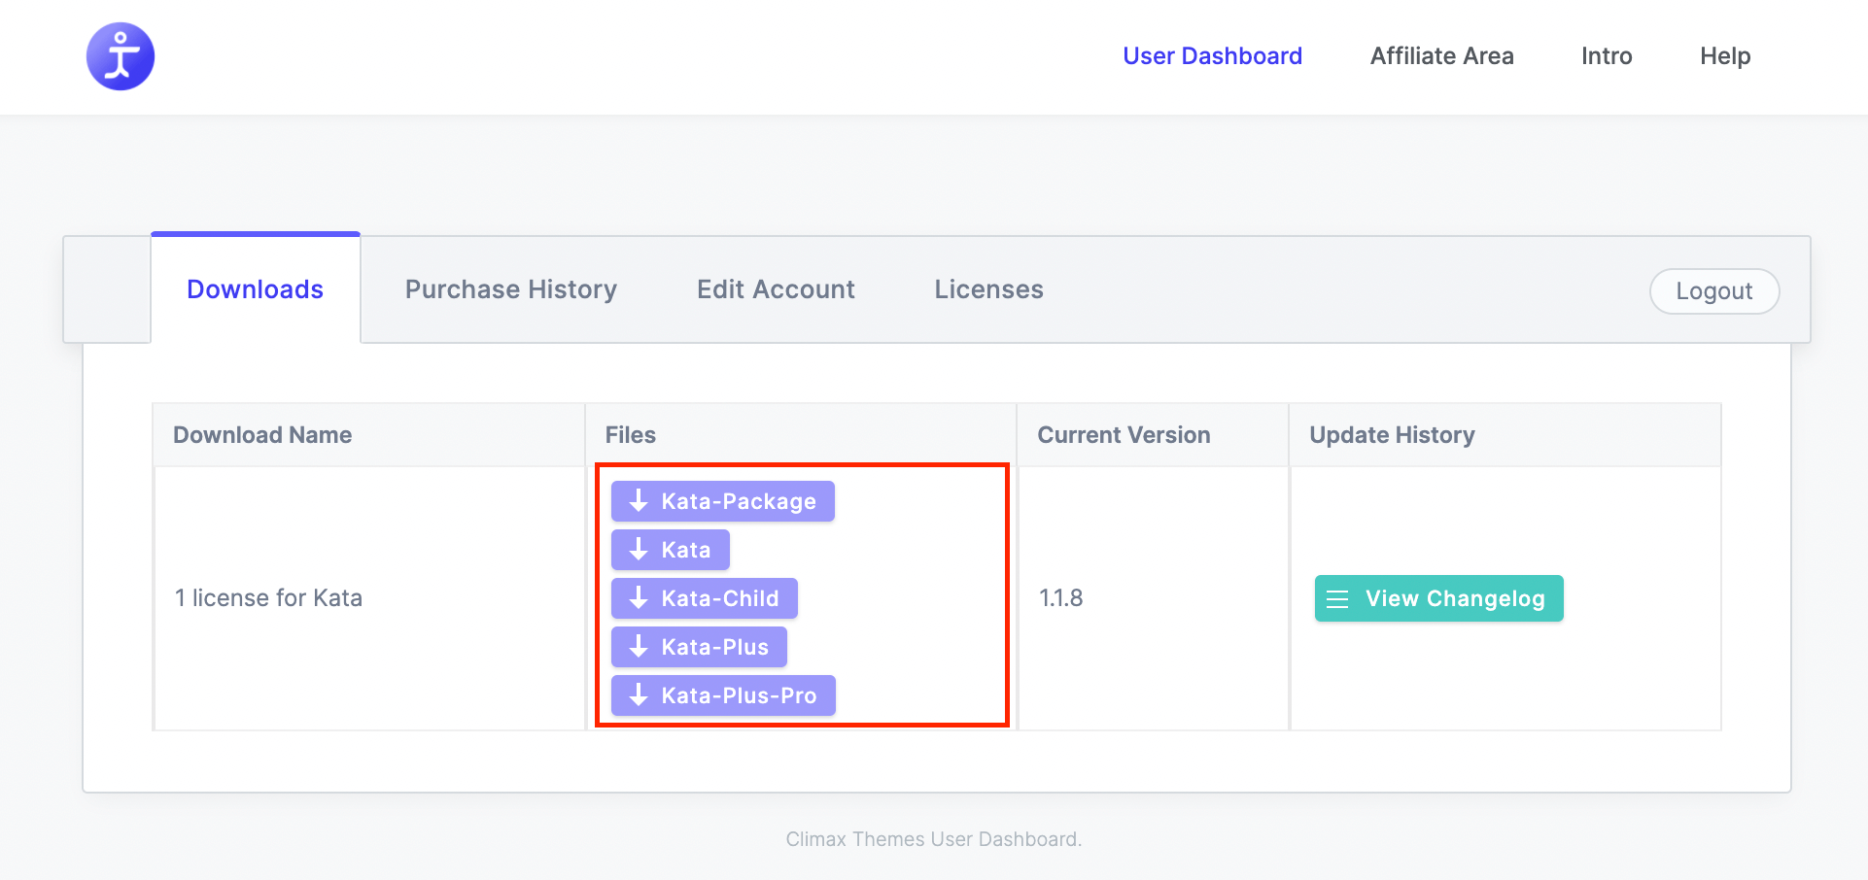Download the Kata theme file
Screen dimensions: 1868x880
(x=670, y=550)
